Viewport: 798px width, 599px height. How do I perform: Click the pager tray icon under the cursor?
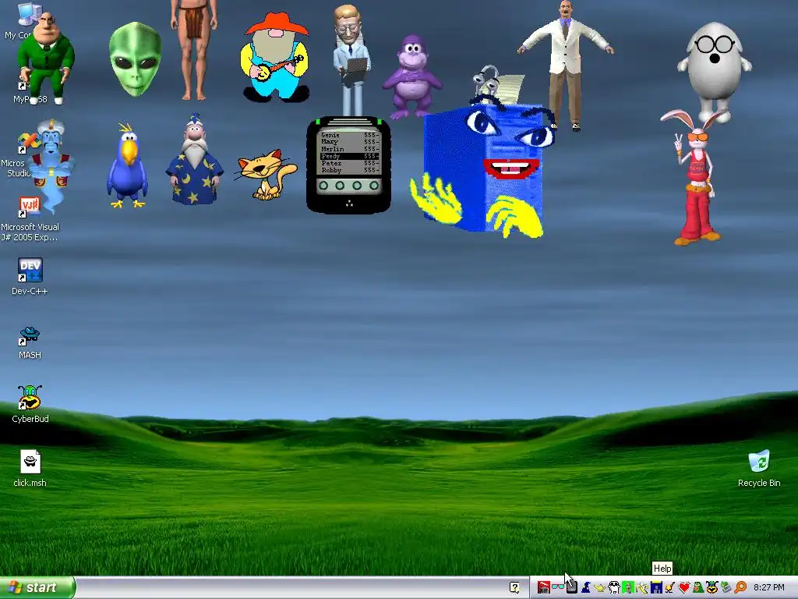[572, 587]
